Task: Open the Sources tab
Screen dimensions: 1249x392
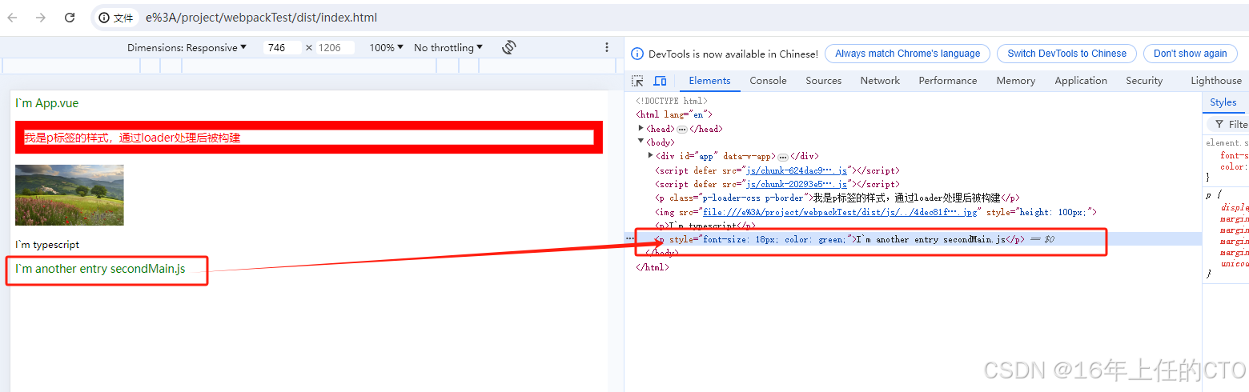Action: 823,81
